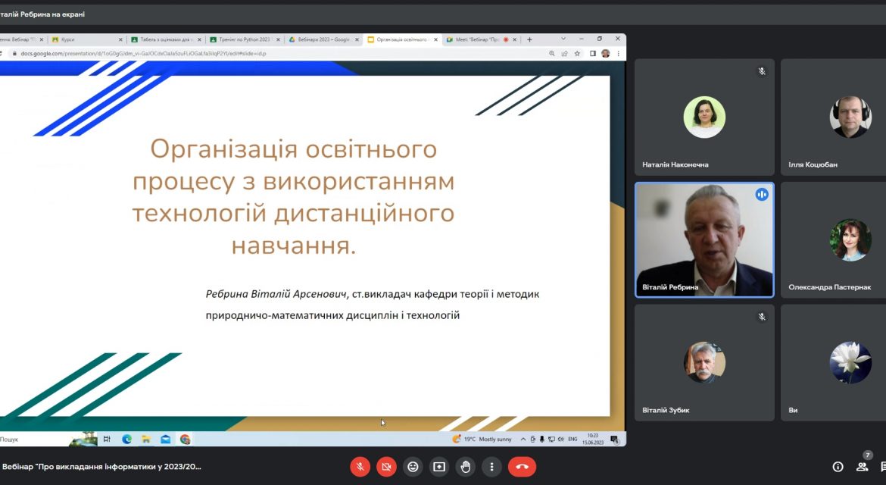Toggle the raise hand button
Viewport: 886px width, 485px height.
pos(466,467)
